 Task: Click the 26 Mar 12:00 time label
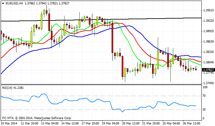tap(192, 123)
